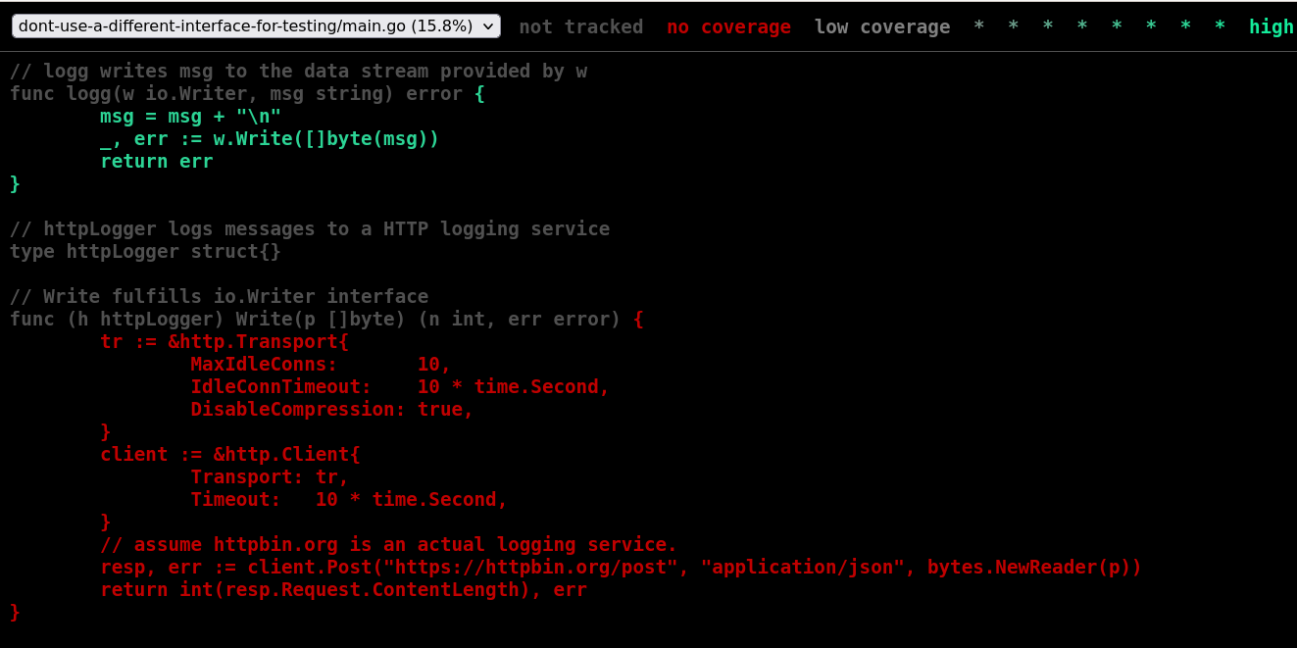The width and height of the screenshot is (1297, 648).
Task: Click the 'low coverage' legend label
Action: (x=881, y=26)
